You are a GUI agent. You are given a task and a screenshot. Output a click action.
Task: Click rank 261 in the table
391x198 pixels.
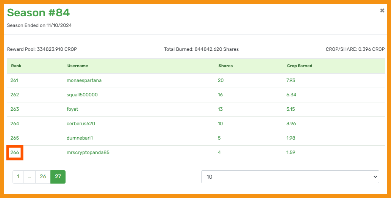14,80
